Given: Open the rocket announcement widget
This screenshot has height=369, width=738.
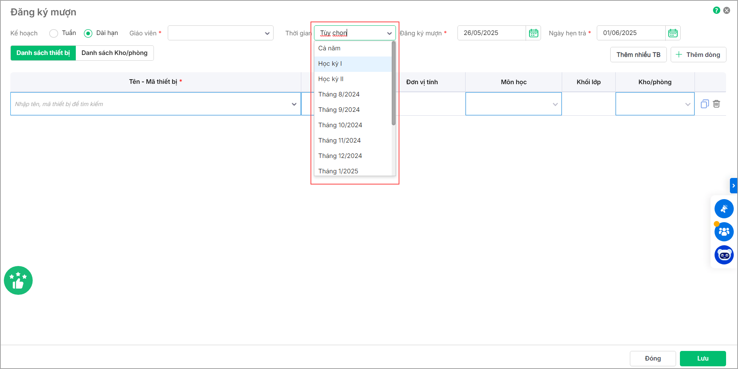Looking at the screenshot, I should [x=724, y=209].
